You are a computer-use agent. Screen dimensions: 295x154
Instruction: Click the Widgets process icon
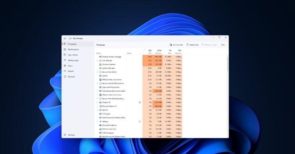pos(100,102)
